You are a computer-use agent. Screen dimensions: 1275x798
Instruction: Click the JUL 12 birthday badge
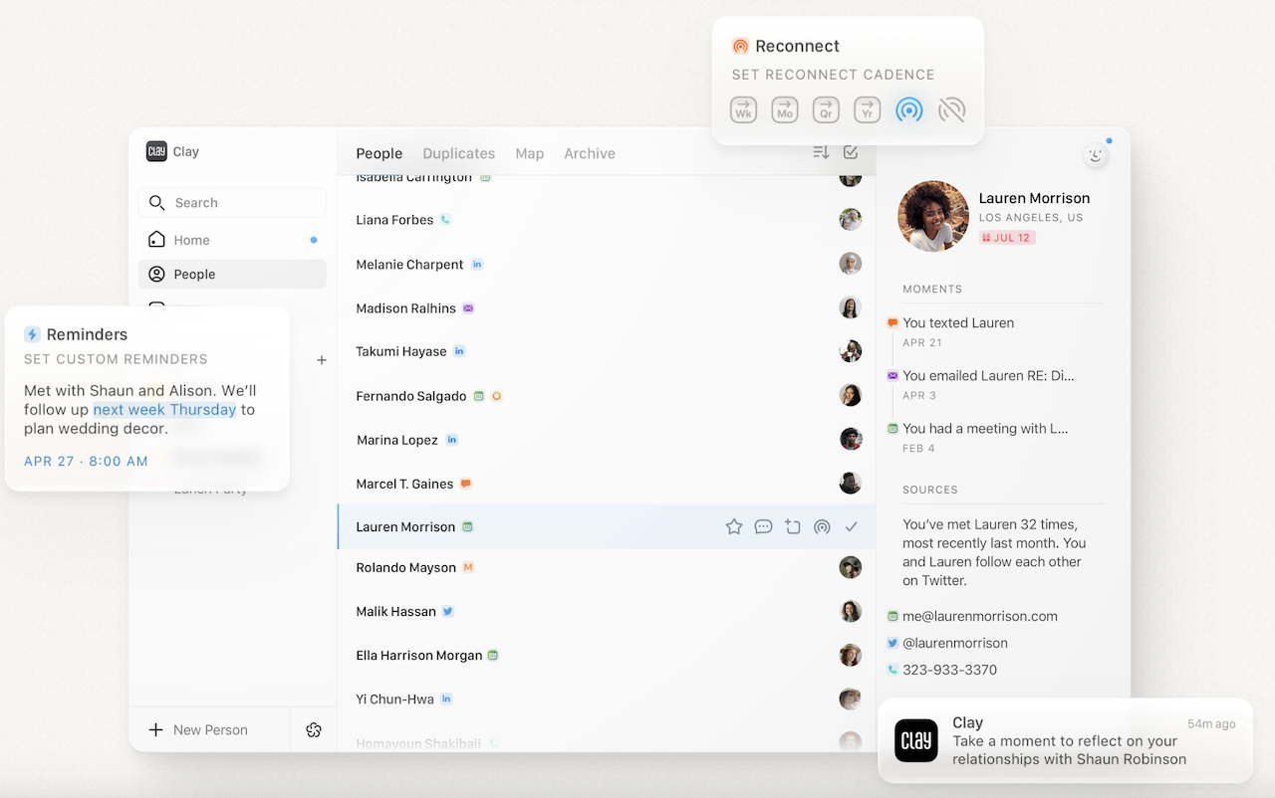tap(1007, 238)
